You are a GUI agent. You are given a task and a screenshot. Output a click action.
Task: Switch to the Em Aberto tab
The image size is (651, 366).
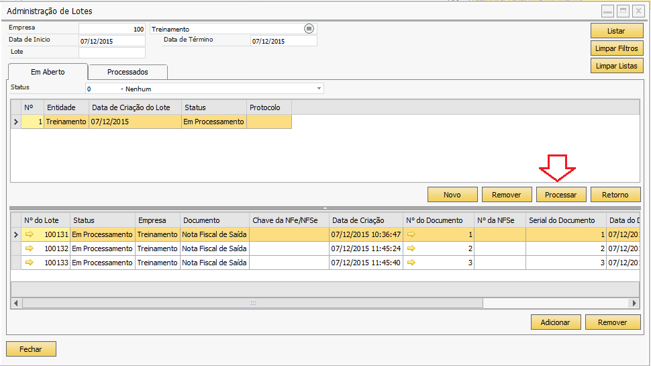48,72
